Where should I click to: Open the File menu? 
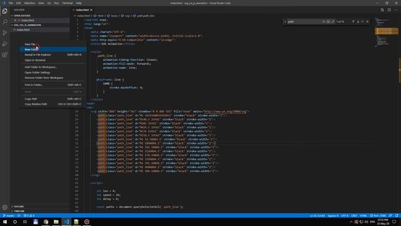[11, 3]
